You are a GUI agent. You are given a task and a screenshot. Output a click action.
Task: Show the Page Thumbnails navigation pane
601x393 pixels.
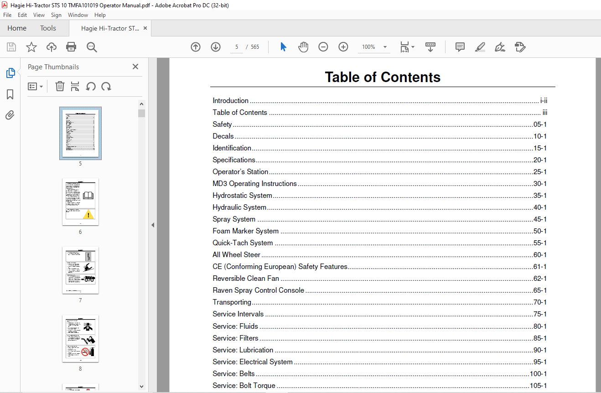10,73
